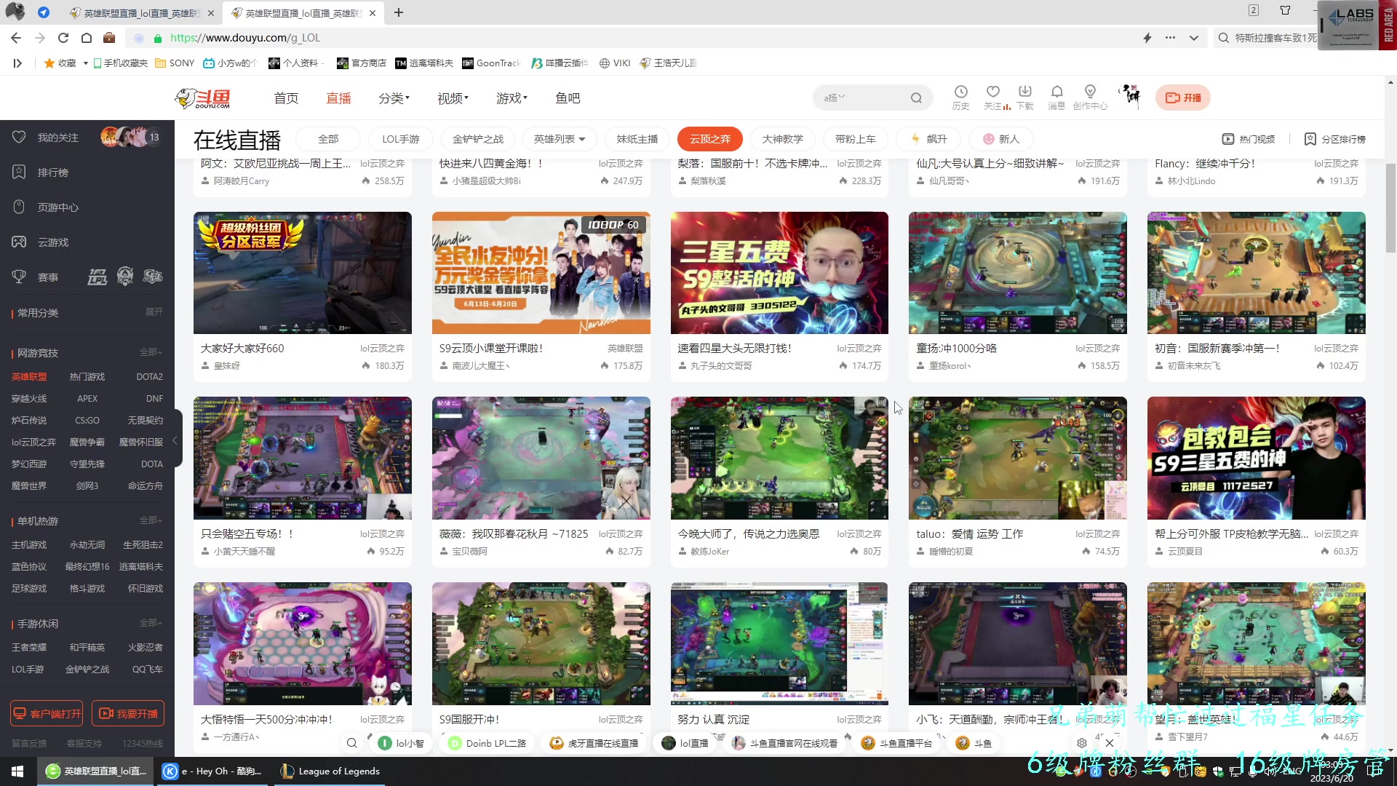Select the LOL手游 filter tab
1397x786 pixels.
tap(401, 139)
